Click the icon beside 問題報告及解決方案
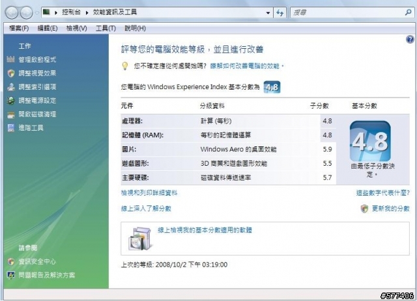The image size is (417, 301). (x=10, y=276)
